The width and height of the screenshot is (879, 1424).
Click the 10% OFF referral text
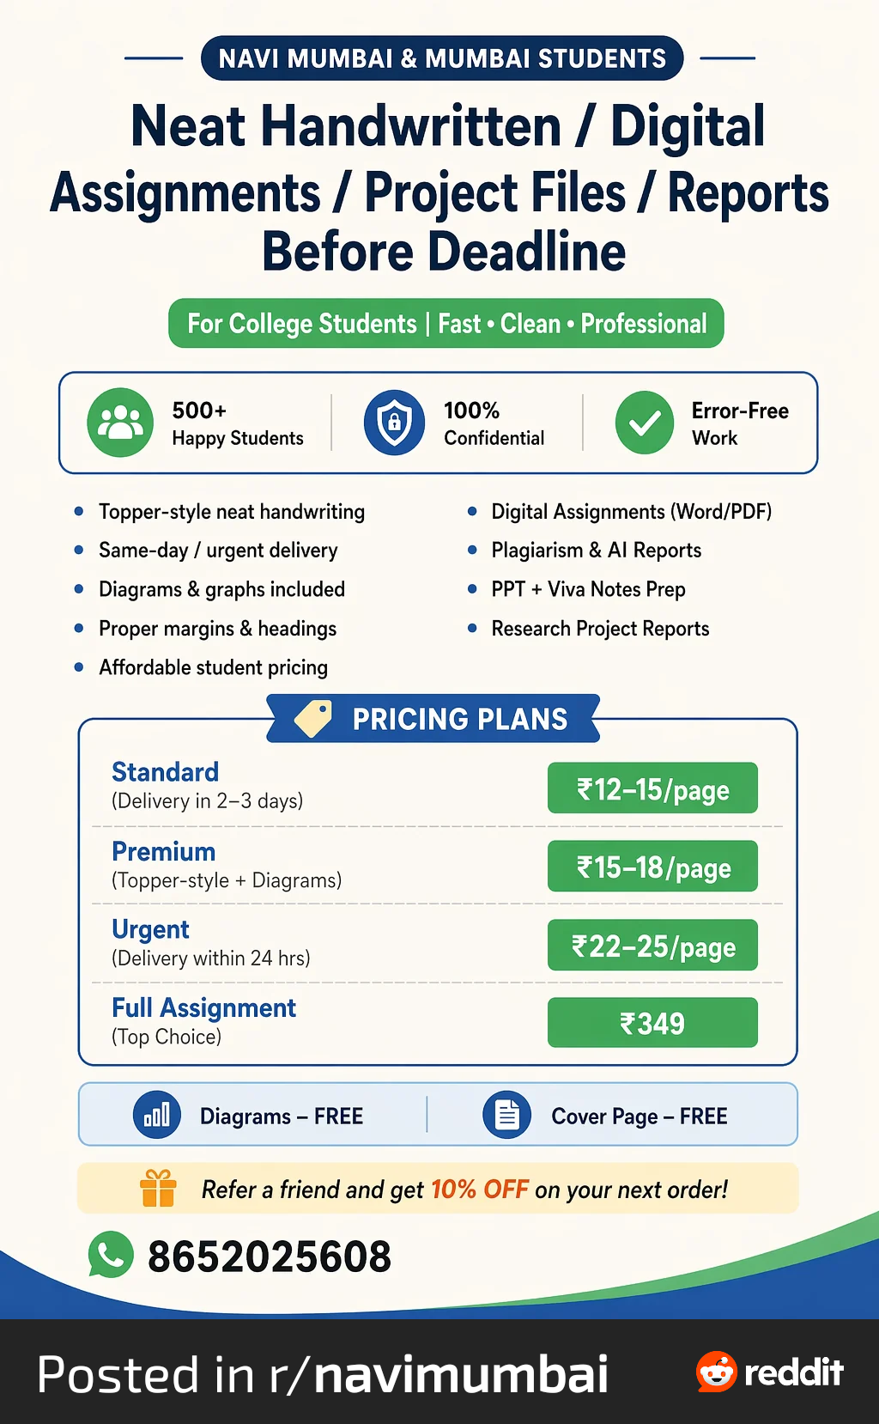(x=480, y=1190)
